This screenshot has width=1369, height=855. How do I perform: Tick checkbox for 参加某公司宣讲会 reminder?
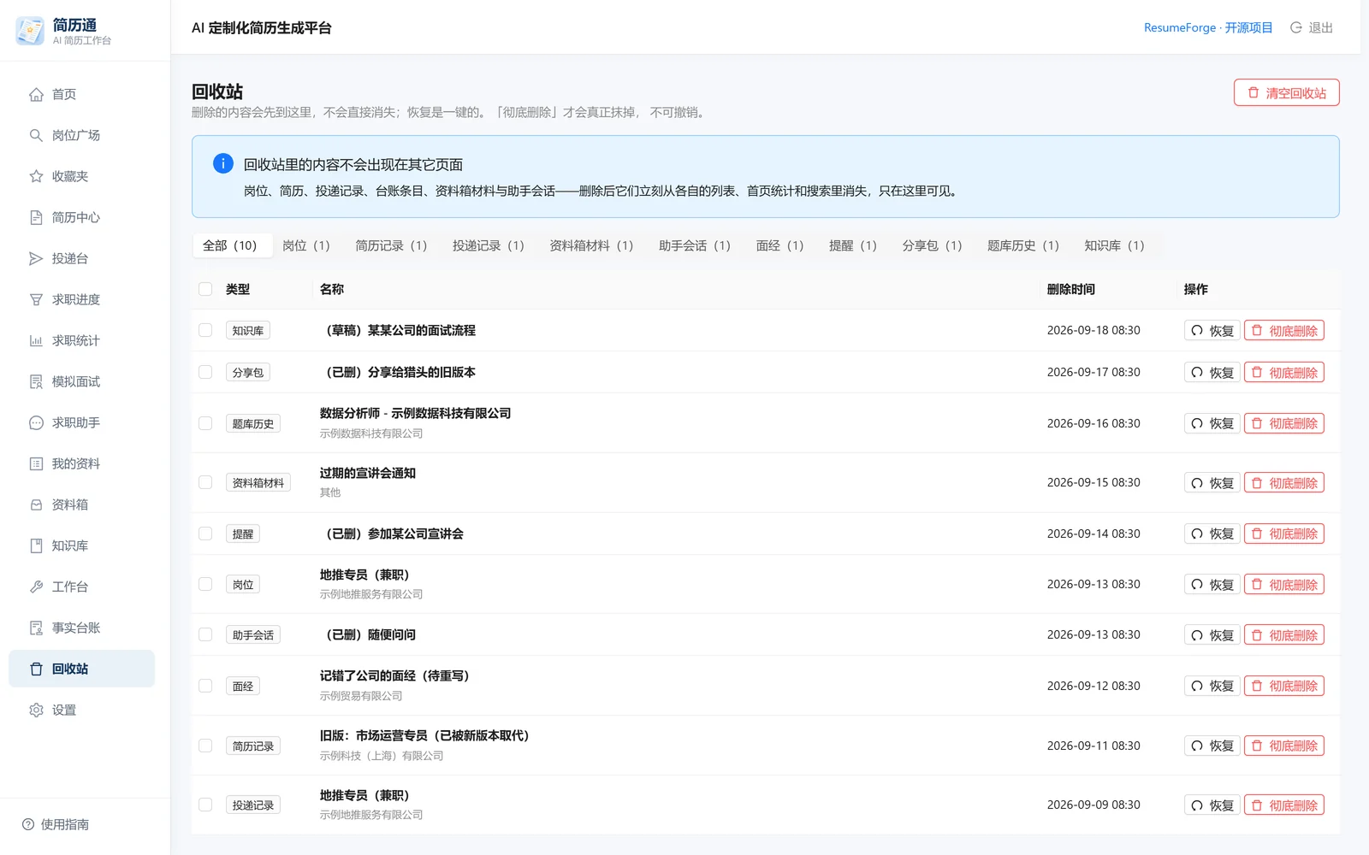[205, 534]
